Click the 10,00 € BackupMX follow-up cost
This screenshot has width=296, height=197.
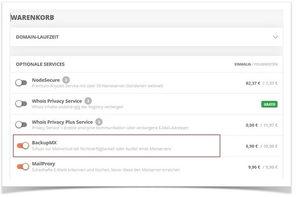[270, 146]
